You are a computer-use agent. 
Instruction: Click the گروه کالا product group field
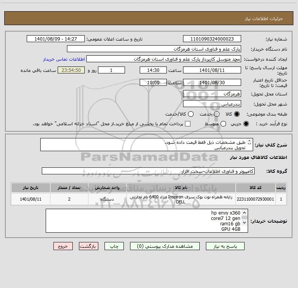tap(148, 171)
